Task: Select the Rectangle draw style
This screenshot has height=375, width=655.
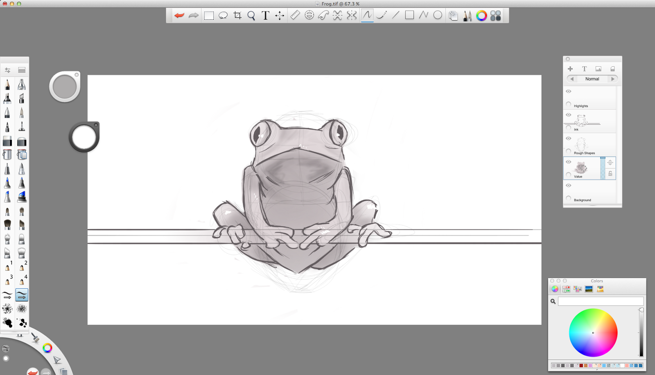Action: pyautogui.click(x=409, y=15)
